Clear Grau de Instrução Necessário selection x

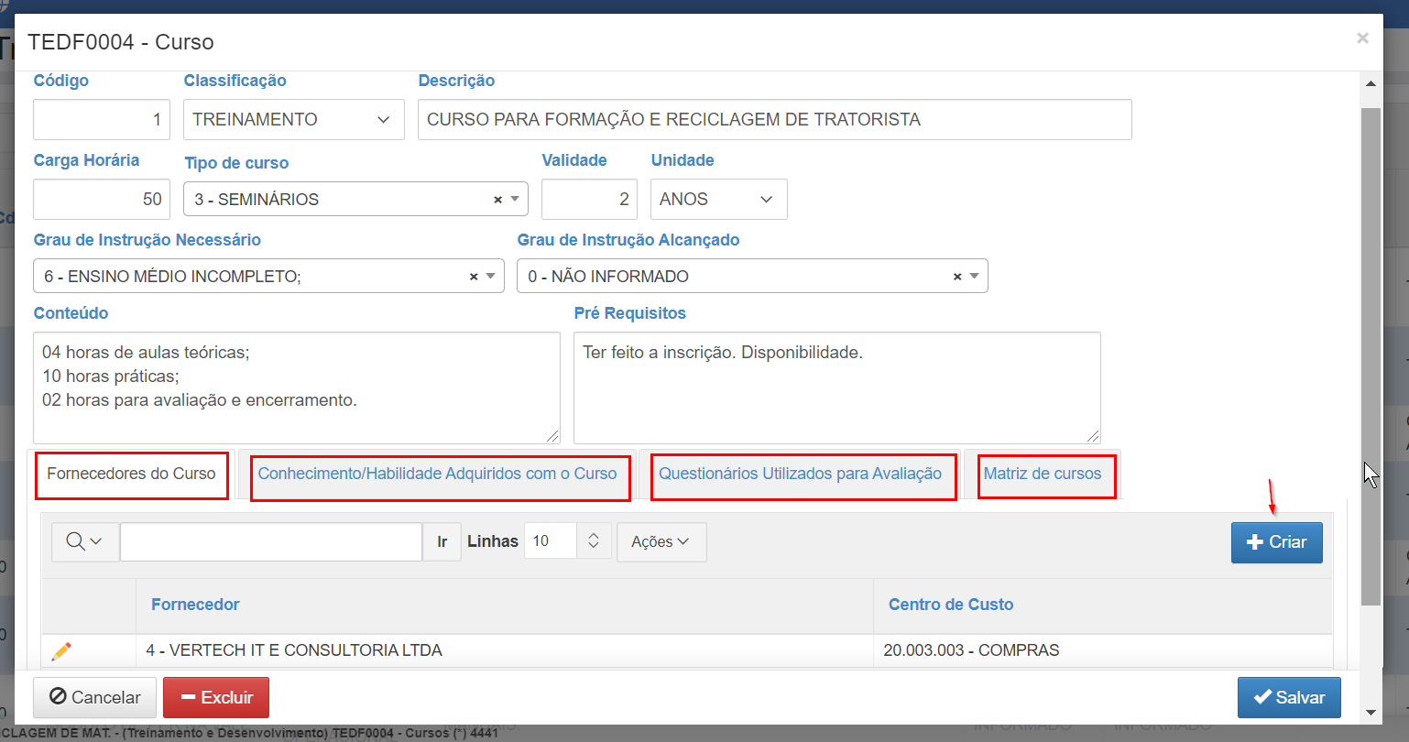pyautogui.click(x=474, y=277)
